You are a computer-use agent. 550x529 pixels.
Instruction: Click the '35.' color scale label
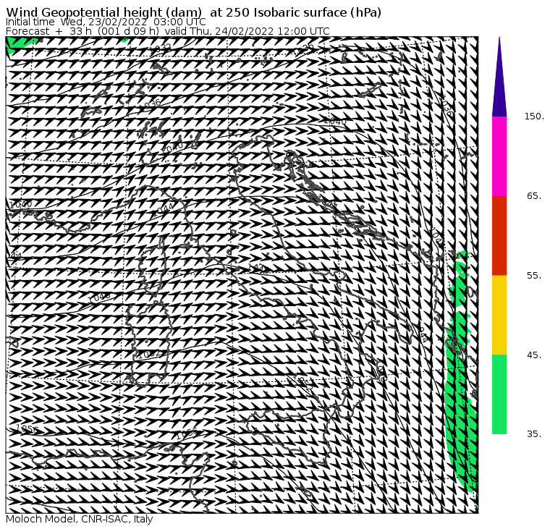pyautogui.click(x=534, y=434)
